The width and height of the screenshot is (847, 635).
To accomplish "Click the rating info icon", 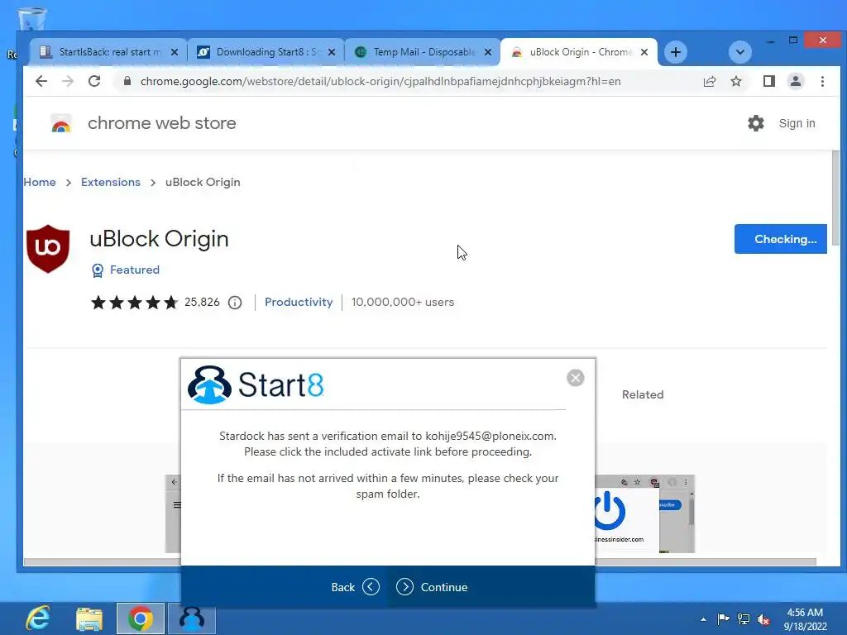I will click(235, 303).
